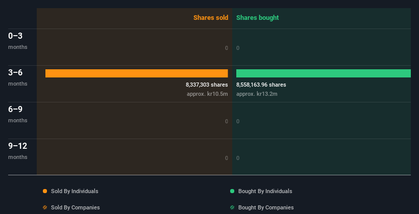This screenshot has height=214, width=419.
Task: Click the 6–9 months row label
Action: (x=18, y=114)
